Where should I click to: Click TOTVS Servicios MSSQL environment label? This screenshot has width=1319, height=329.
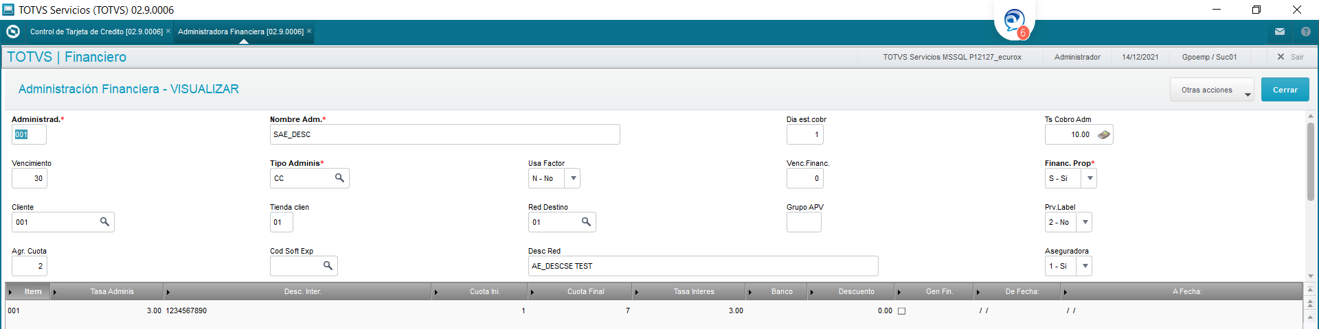click(952, 57)
